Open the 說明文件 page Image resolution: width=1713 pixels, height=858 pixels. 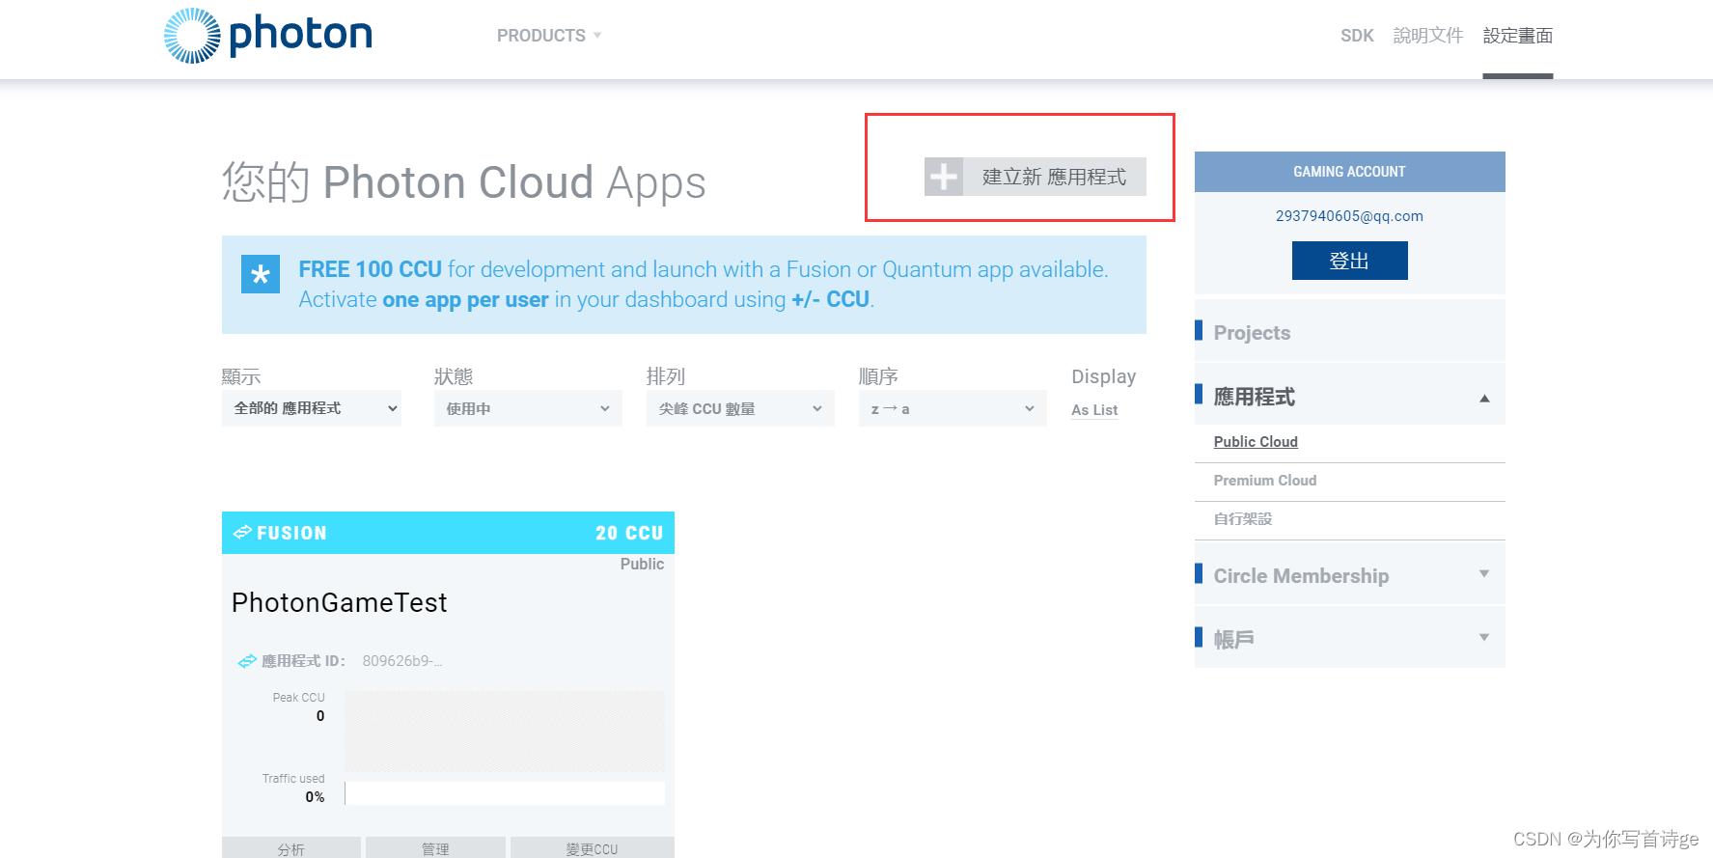1428,36
